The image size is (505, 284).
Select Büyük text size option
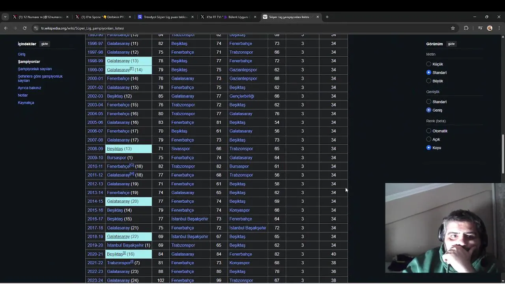coord(429,81)
